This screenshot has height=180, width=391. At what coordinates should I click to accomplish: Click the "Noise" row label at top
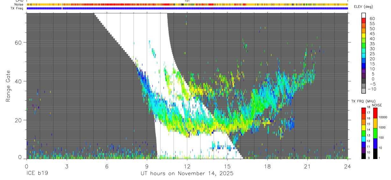[19, 4]
